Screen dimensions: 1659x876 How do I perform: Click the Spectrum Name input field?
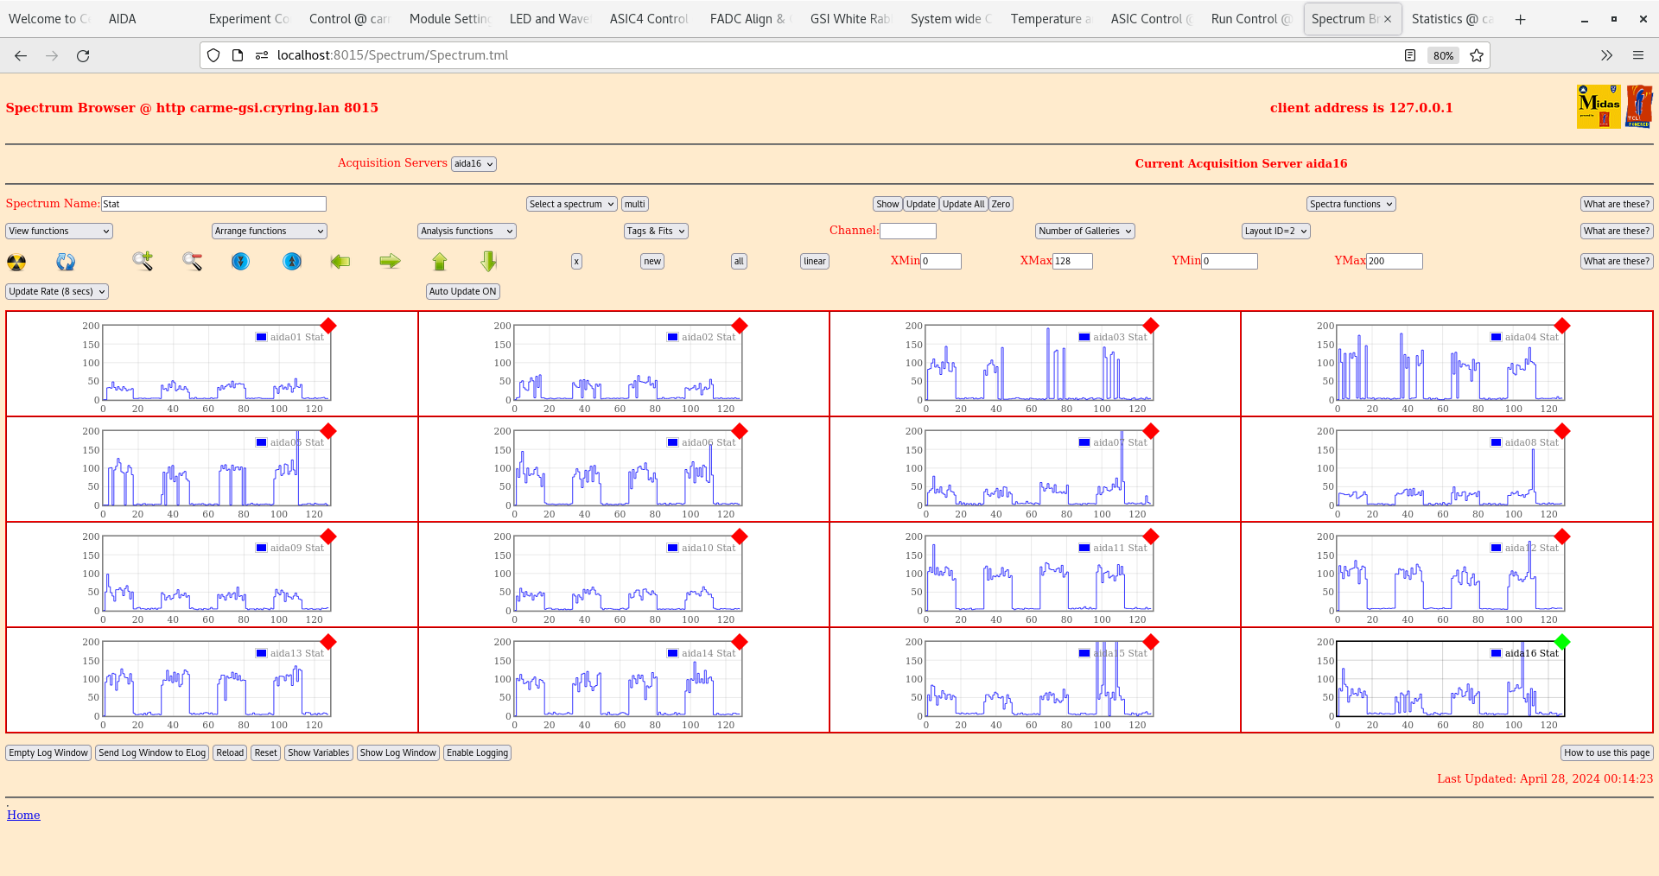pos(213,205)
